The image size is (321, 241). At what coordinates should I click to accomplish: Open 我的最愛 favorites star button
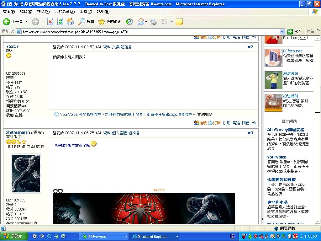click(x=109, y=22)
